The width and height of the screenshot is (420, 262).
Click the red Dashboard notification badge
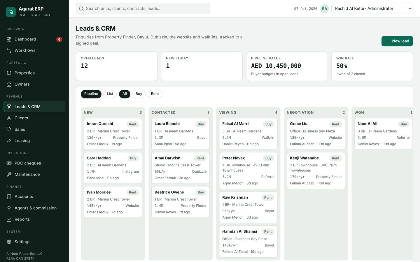point(59,39)
